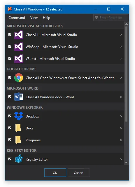Focus the Enter filter text field
This screenshot has height=187, width=135.
(x=111, y=18)
